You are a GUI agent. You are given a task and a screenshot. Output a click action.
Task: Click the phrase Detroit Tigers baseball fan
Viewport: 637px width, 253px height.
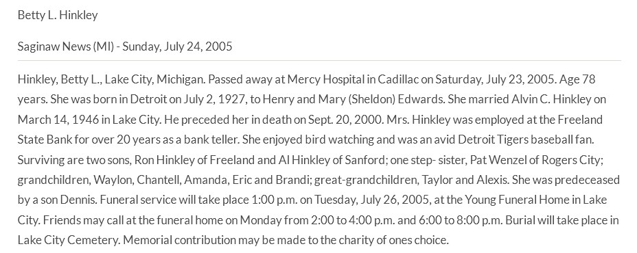[x=526, y=139]
